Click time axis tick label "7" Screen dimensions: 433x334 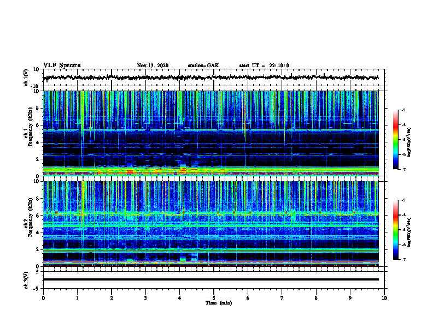(282, 298)
